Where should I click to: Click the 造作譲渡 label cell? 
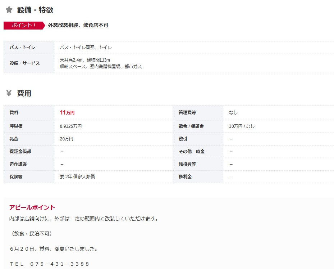(18, 164)
